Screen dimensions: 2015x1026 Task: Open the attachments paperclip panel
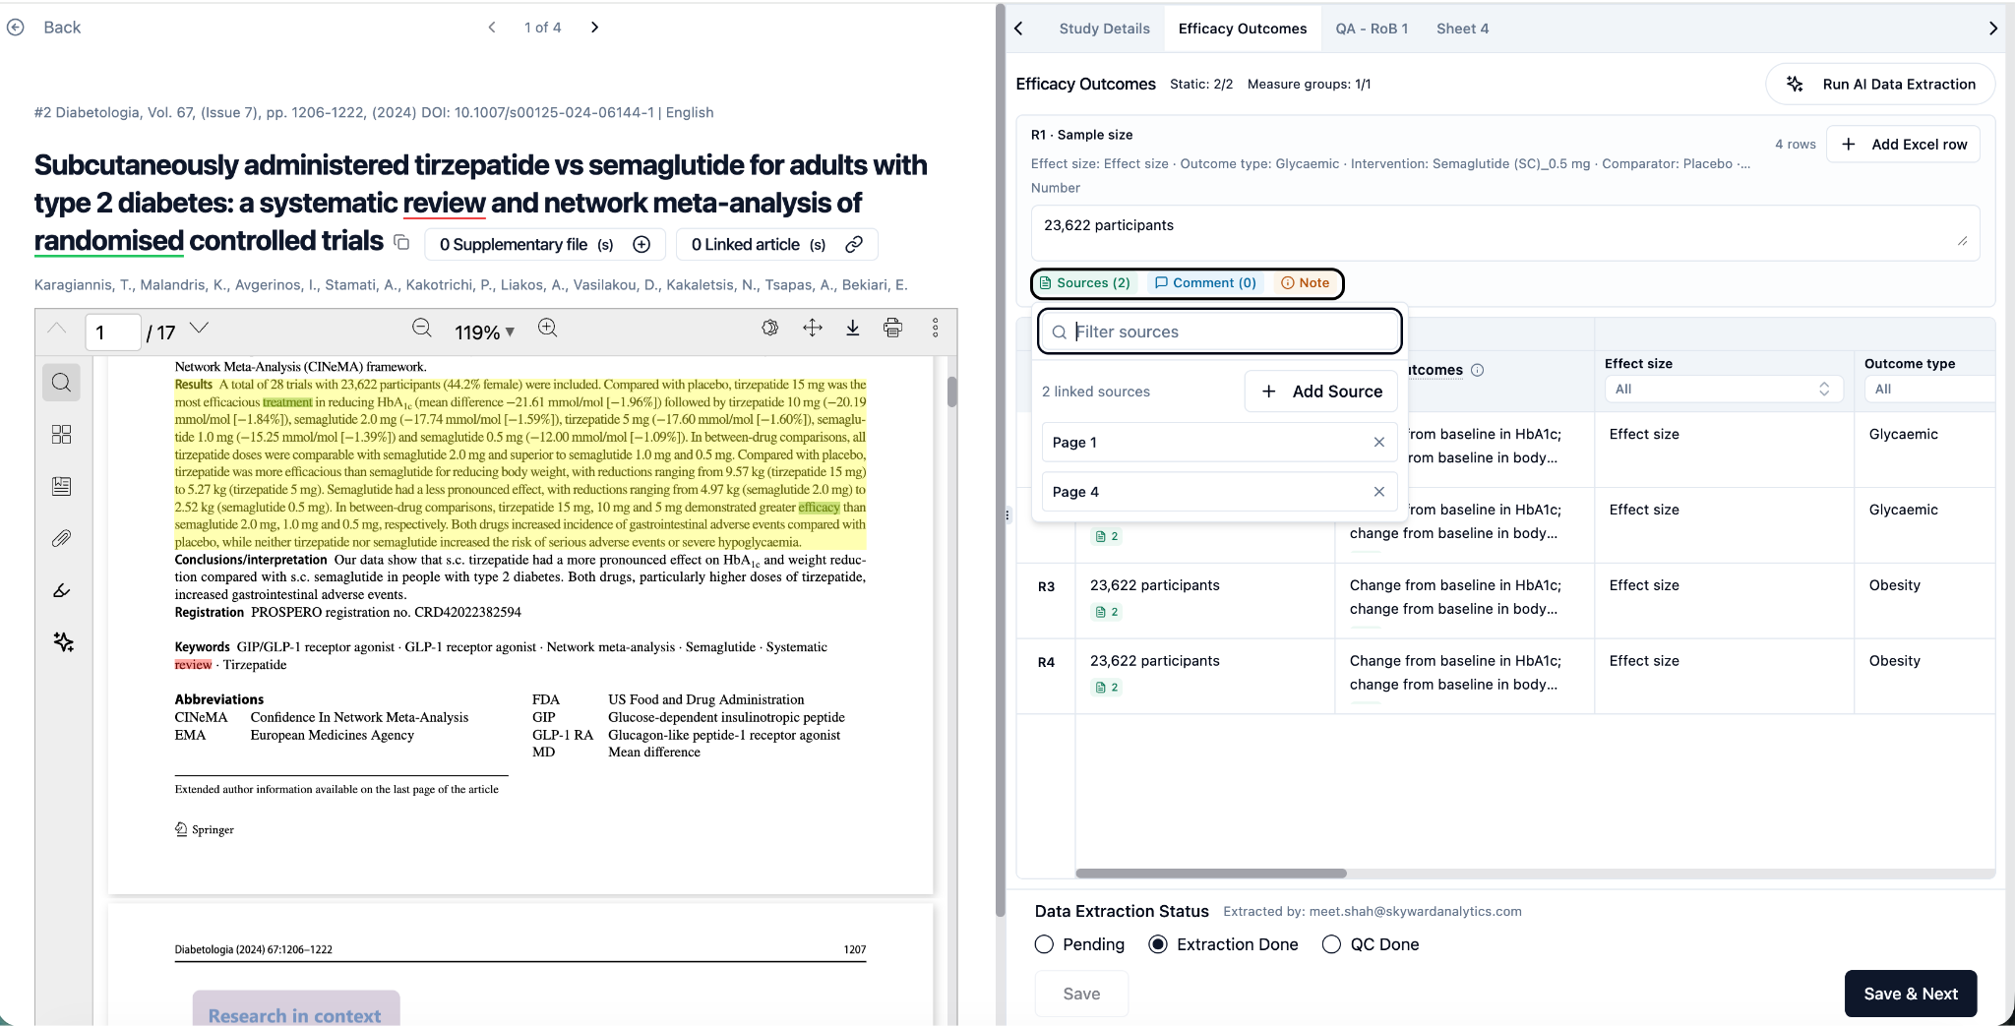(x=61, y=538)
